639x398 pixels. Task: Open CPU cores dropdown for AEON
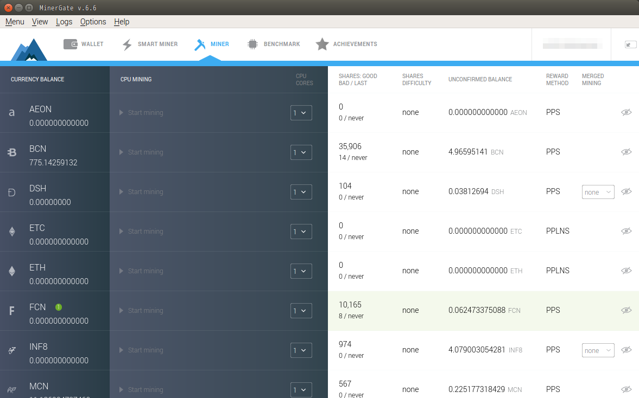pos(301,113)
